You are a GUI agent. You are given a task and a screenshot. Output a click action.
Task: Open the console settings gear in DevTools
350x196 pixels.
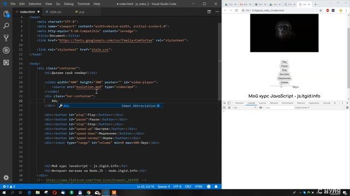[x=347, y=108]
